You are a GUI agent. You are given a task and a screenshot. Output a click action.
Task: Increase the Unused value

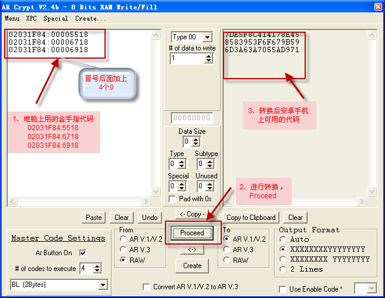click(210, 184)
